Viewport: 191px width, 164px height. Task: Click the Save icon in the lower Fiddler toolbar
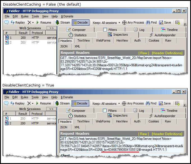(165, 103)
